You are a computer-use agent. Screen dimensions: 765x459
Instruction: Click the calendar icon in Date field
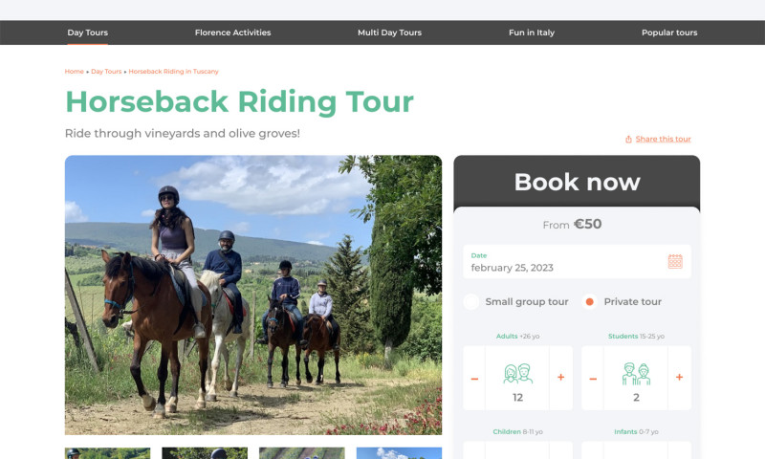pos(675,261)
